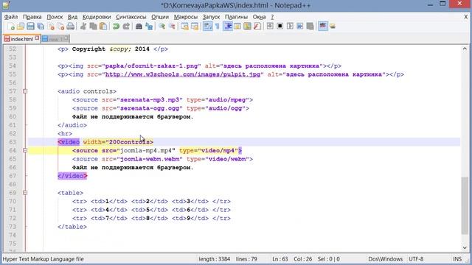Collapse the audio block fold marker at line 57
The width and height of the screenshot is (472, 265).
coord(25,91)
